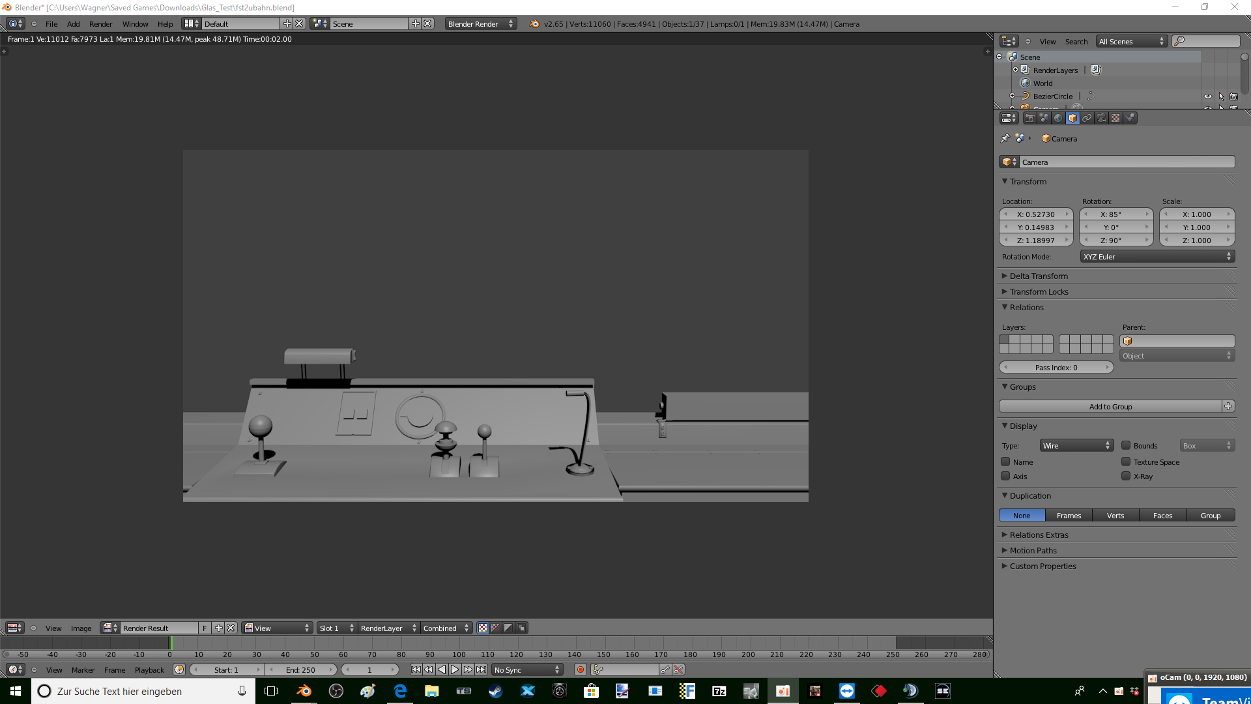Click the Add to Group button
1251x704 pixels.
coord(1110,407)
